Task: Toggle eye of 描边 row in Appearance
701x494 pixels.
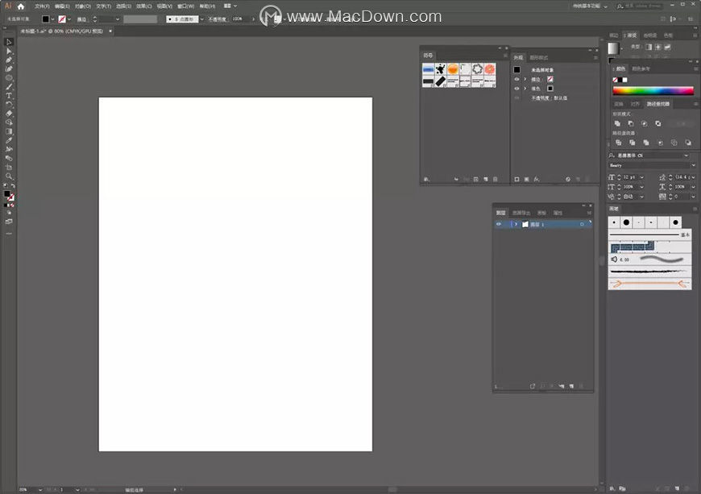Action: pos(516,79)
